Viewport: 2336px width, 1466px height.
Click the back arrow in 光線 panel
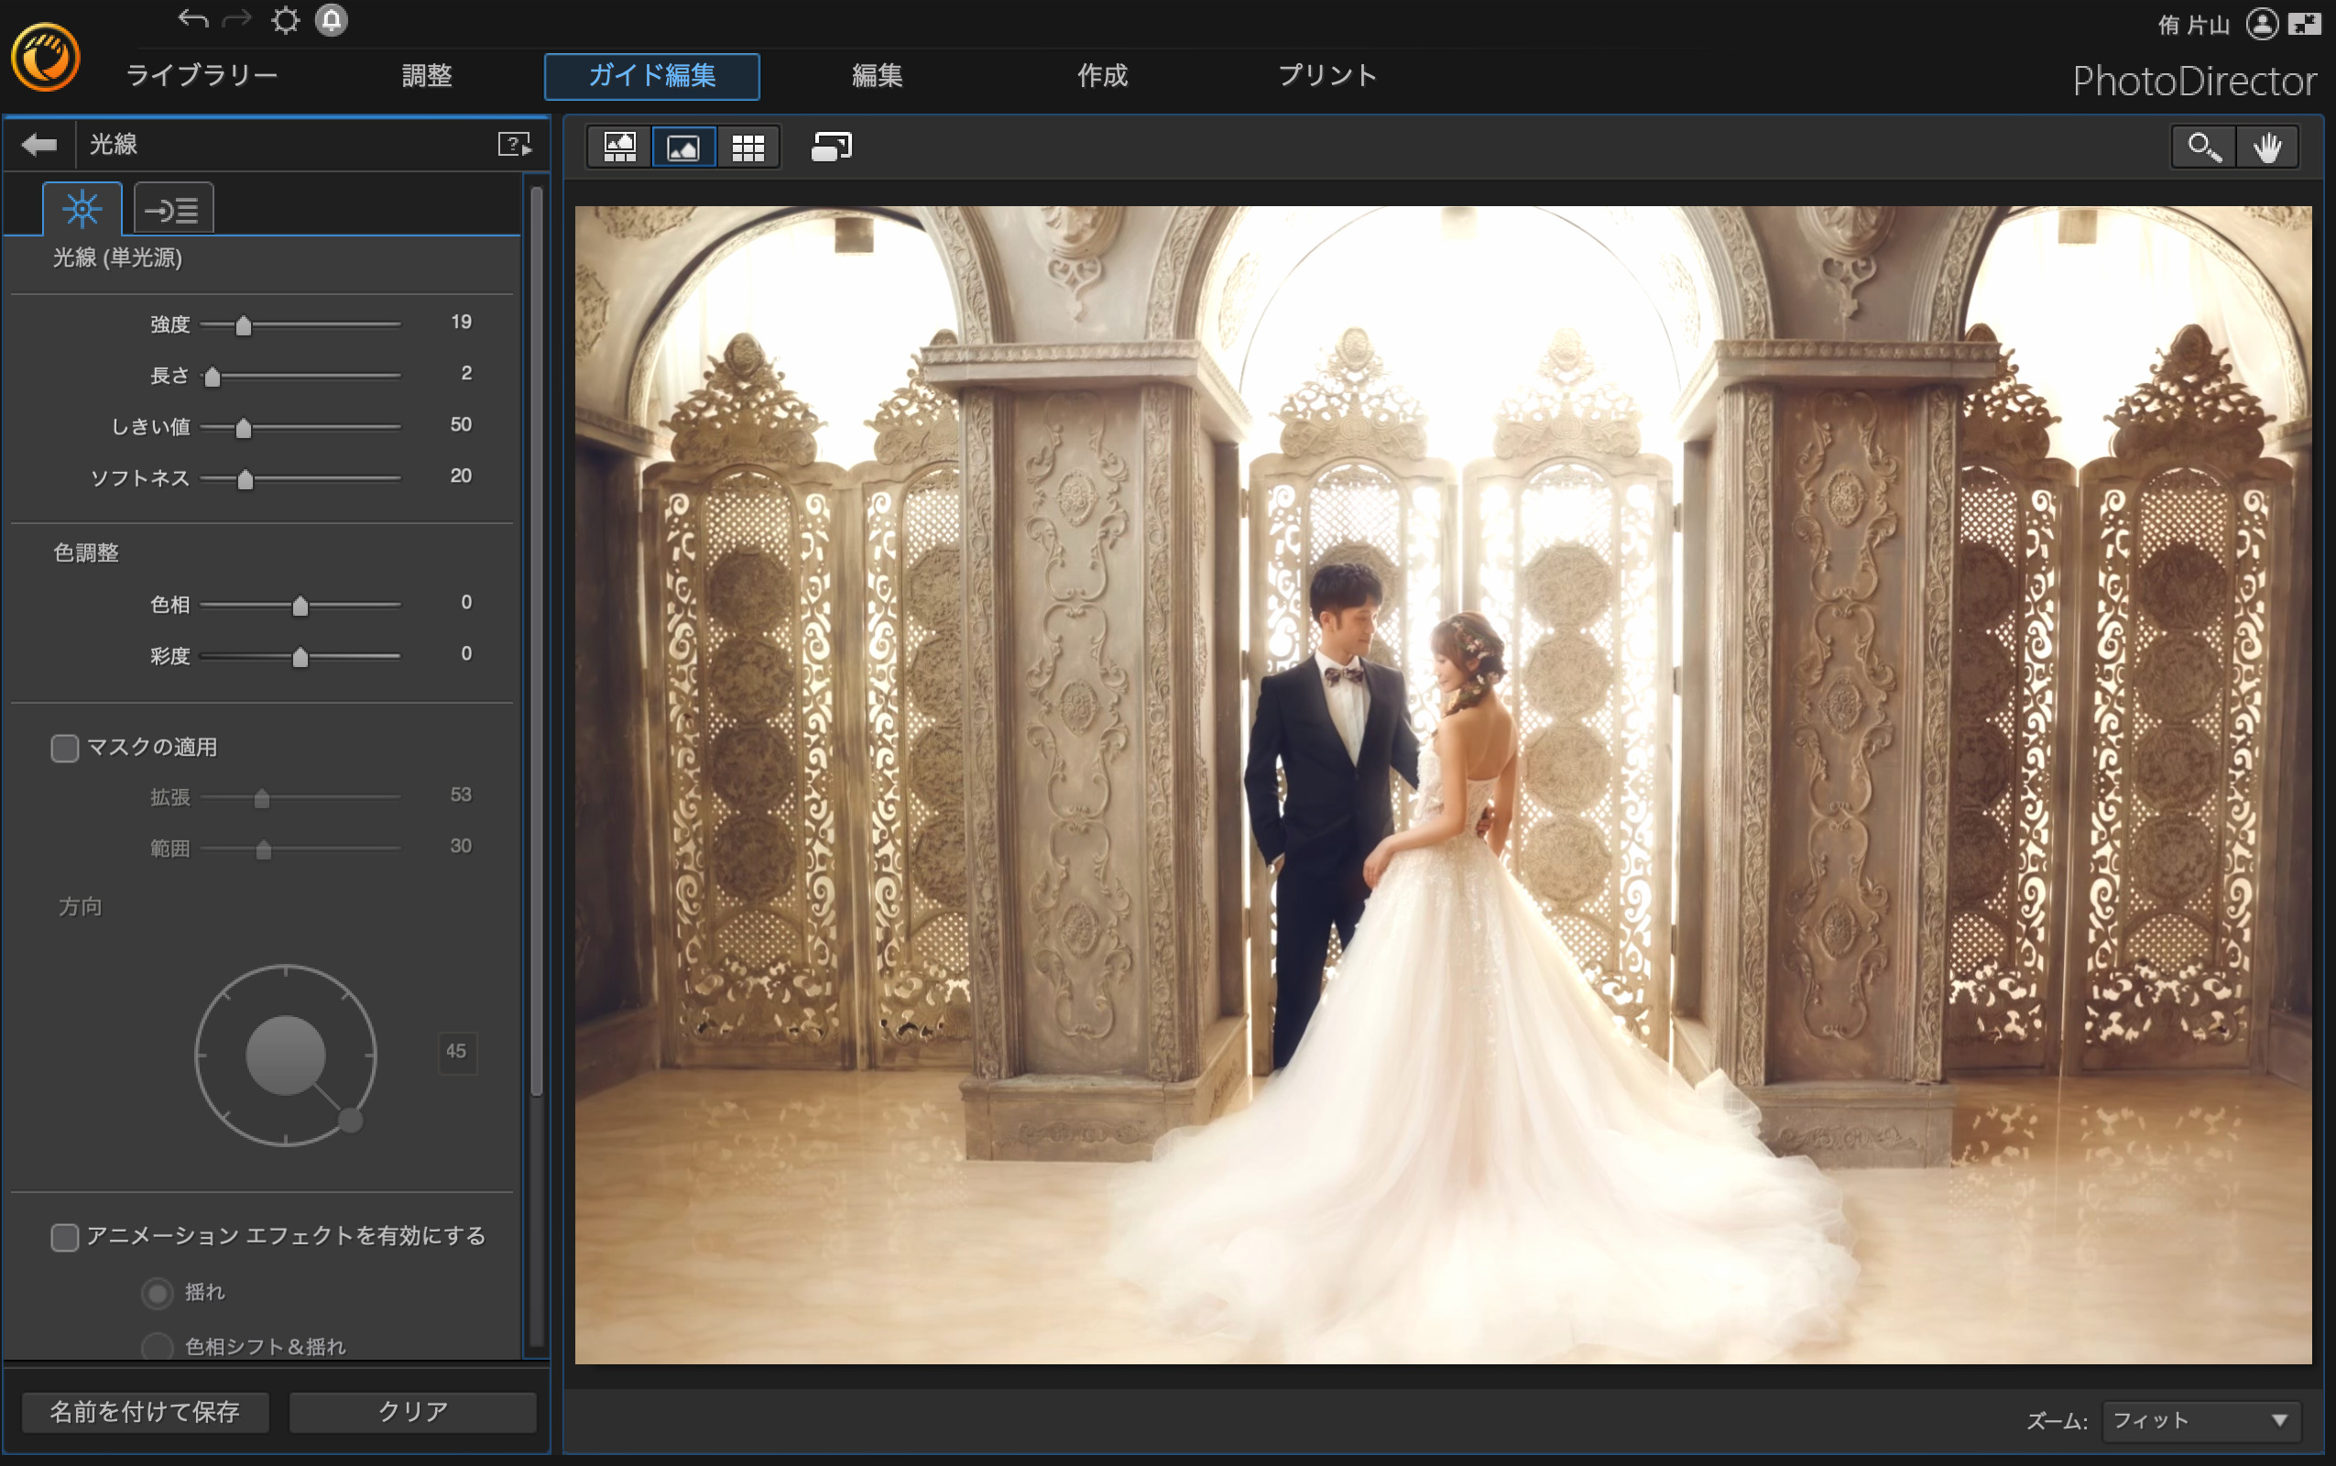click(x=38, y=145)
